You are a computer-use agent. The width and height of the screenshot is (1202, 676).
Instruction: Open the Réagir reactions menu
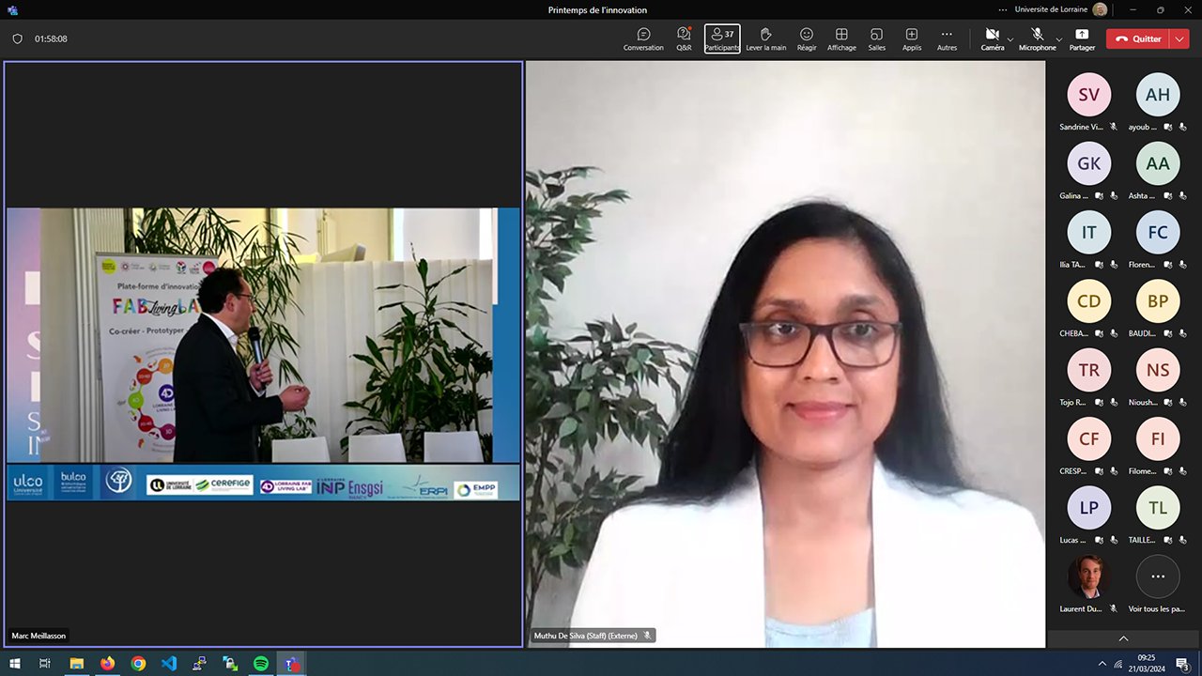click(806, 38)
